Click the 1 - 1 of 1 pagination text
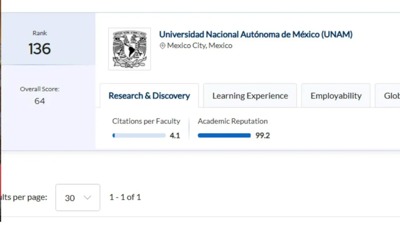The image size is (400, 225). [125, 197]
